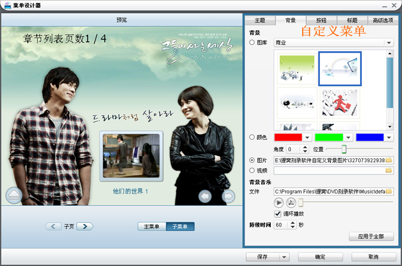
Task: Browse for a background video file via folder icon
Action: (389, 170)
